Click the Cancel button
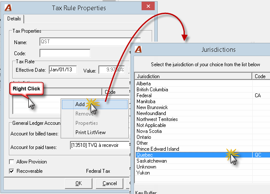 click(109, 183)
